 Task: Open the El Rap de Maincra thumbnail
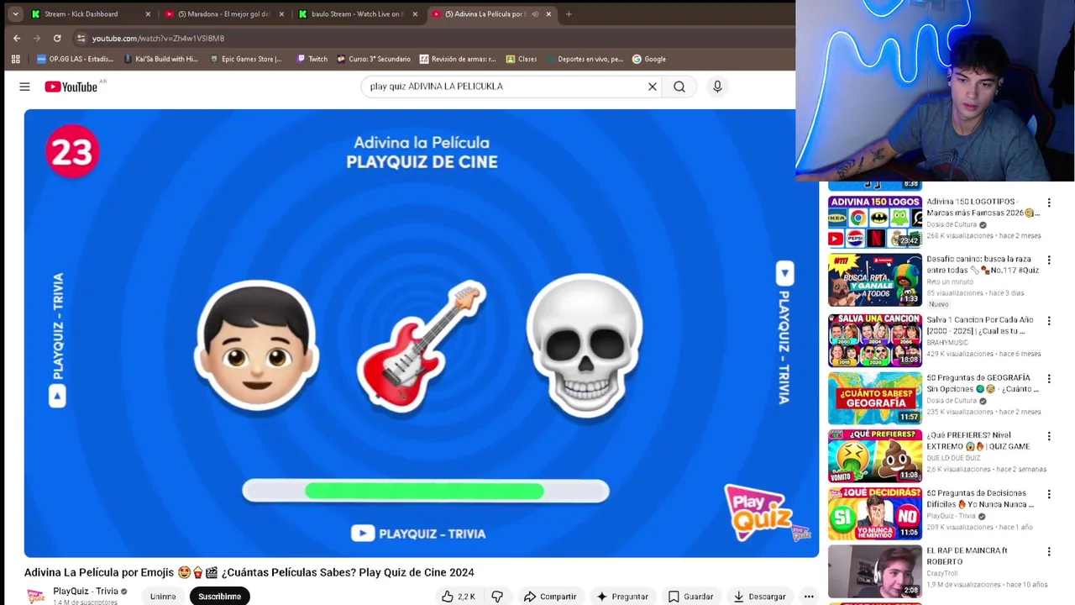point(875,571)
